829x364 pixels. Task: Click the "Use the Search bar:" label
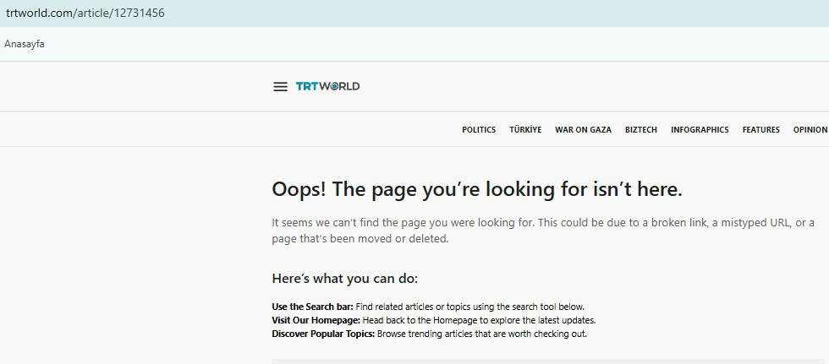312,307
